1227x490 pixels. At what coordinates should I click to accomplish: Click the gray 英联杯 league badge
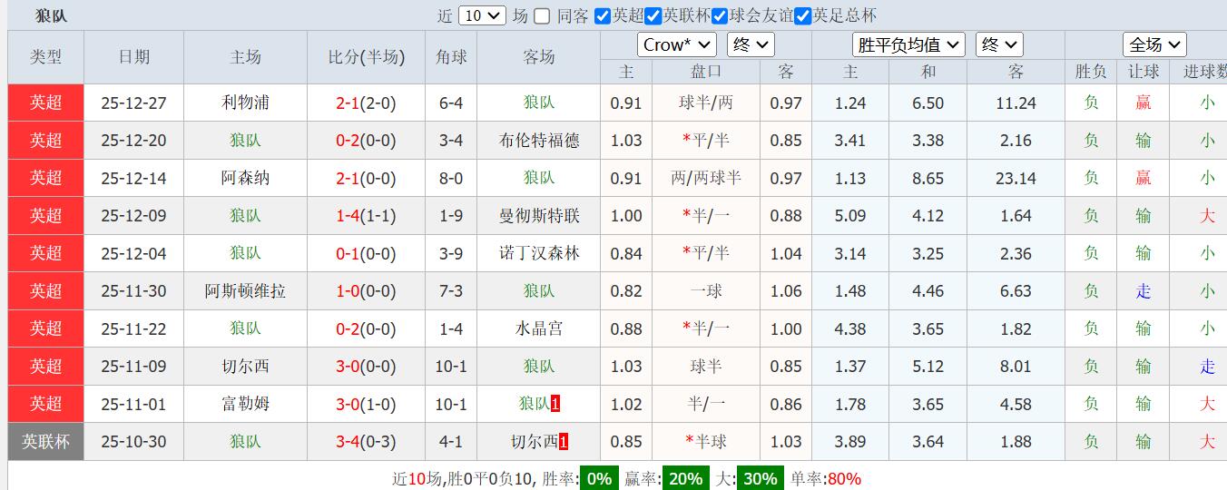[x=45, y=442]
